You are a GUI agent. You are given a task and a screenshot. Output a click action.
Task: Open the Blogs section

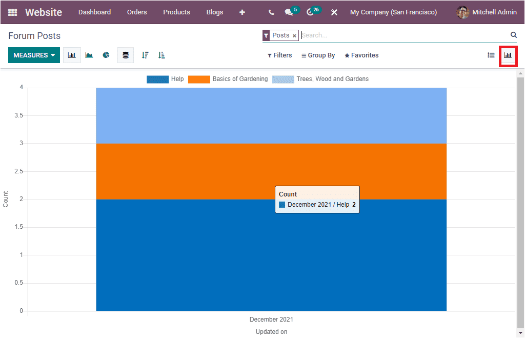tap(214, 12)
